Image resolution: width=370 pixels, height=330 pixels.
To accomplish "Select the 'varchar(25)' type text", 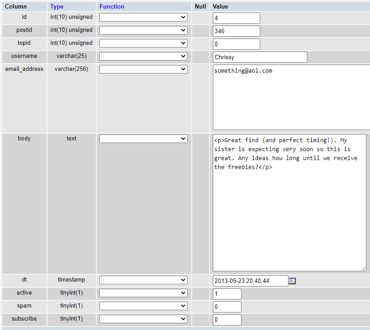I will (72, 56).
